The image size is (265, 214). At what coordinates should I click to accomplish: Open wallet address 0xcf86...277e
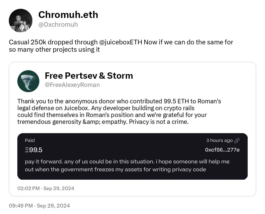coord(222,150)
